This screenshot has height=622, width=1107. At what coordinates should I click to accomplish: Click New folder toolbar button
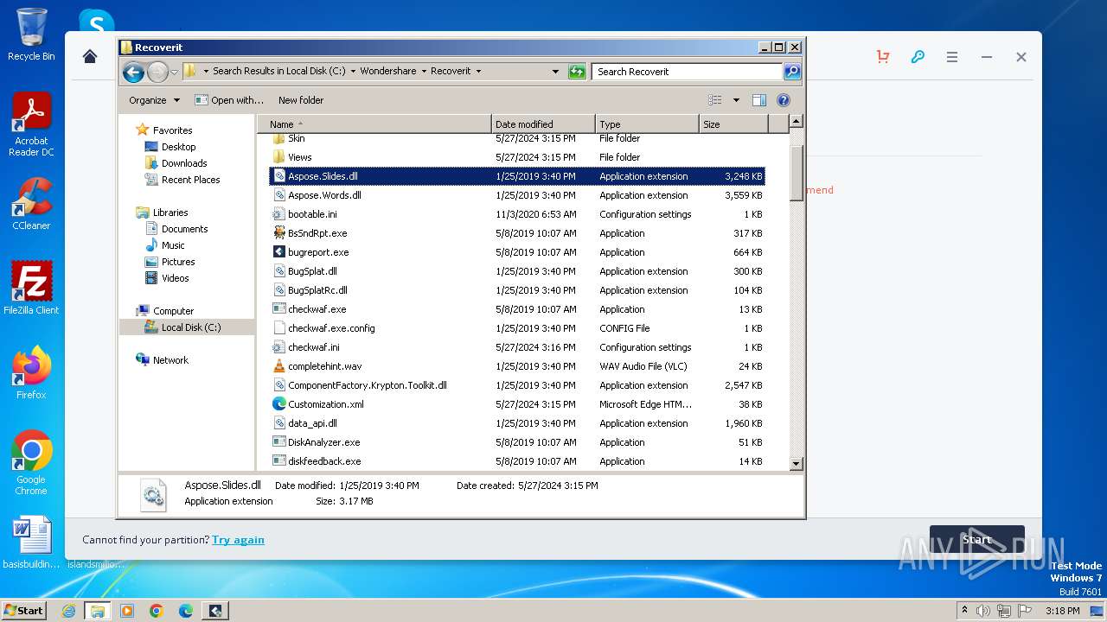coord(301,100)
